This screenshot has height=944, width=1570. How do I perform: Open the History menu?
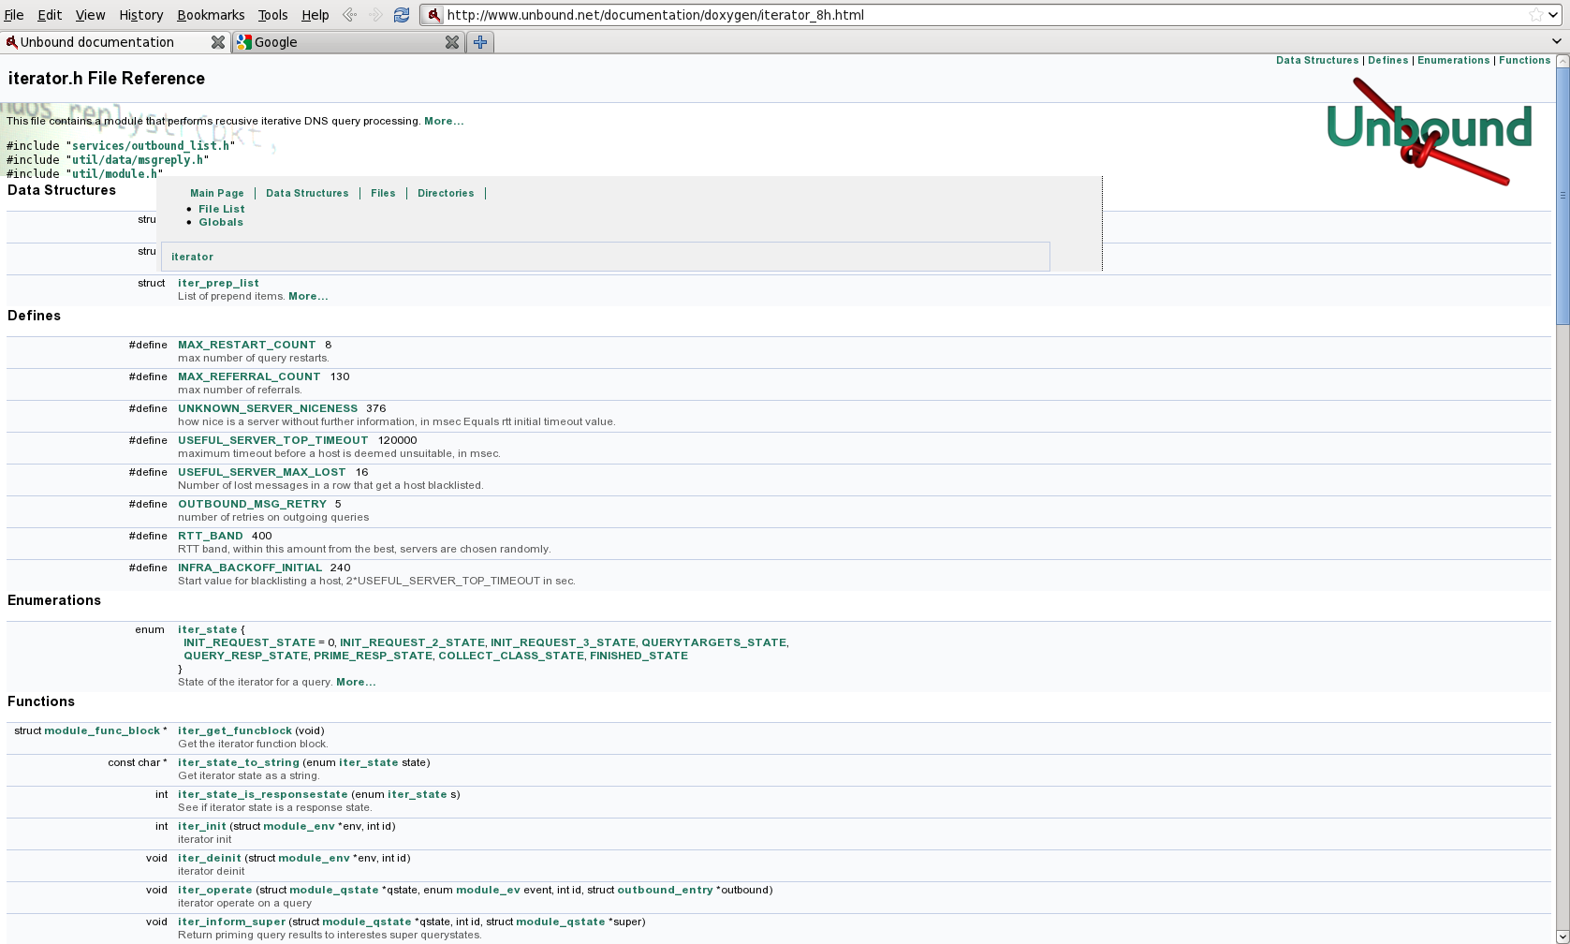(x=140, y=15)
